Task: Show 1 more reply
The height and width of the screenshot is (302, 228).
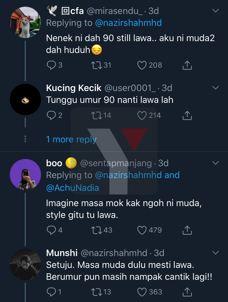Action: point(71,139)
